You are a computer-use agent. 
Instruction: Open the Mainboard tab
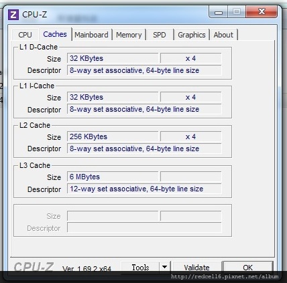[x=91, y=35]
